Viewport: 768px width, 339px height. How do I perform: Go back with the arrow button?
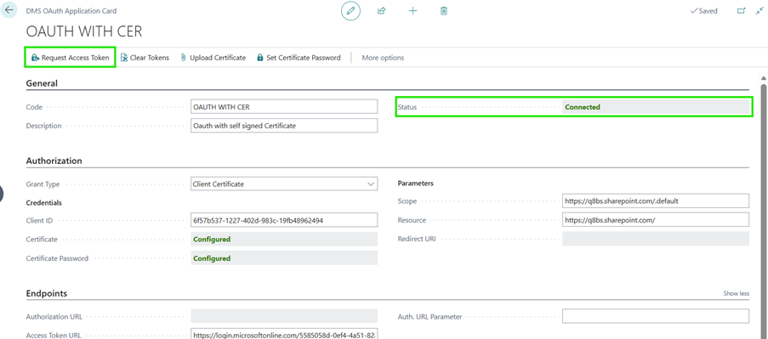pyautogui.click(x=9, y=10)
